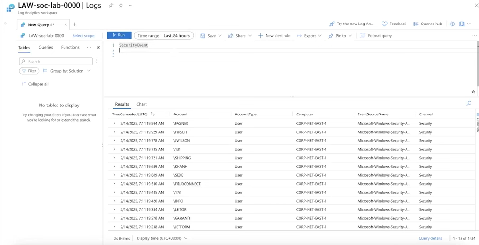Open Group by: Solution dropdown
This screenshot has height=245, width=479.
click(67, 71)
